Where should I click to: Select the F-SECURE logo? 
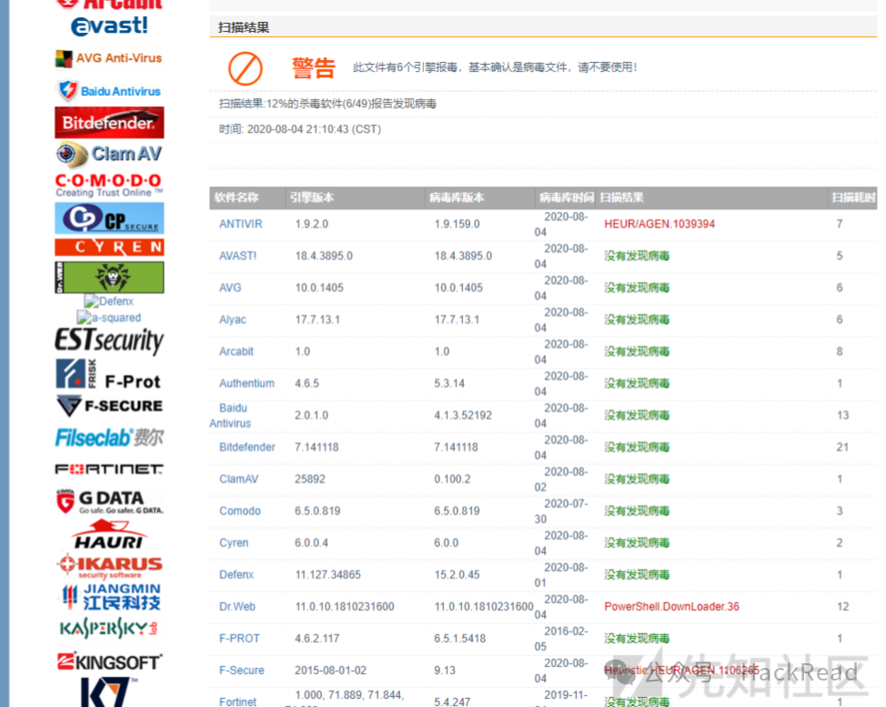coord(109,406)
